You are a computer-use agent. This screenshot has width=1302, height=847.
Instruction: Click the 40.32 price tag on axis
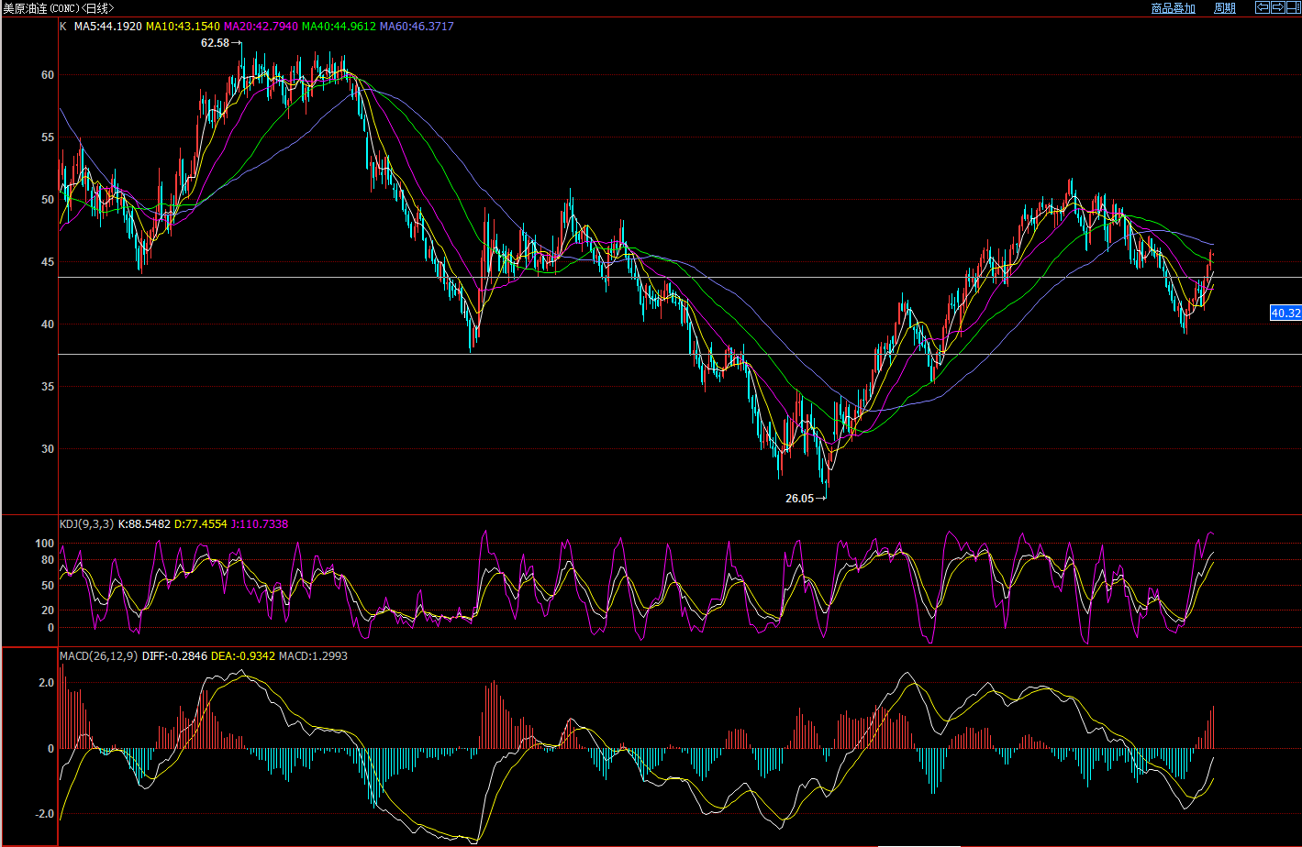[1285, 313]
